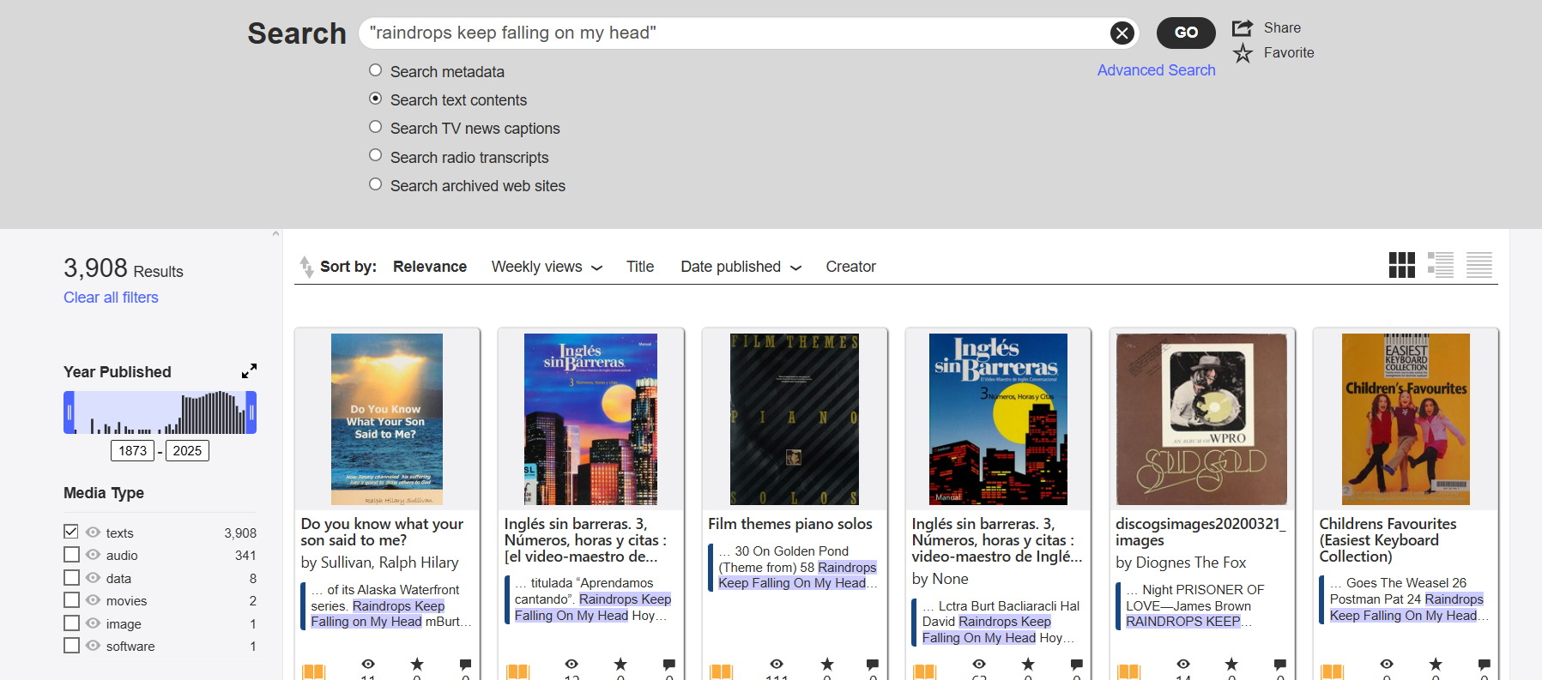1542x680 pixels.
Task: Click the end year field showing 2025
Action: tap(187, 451)
